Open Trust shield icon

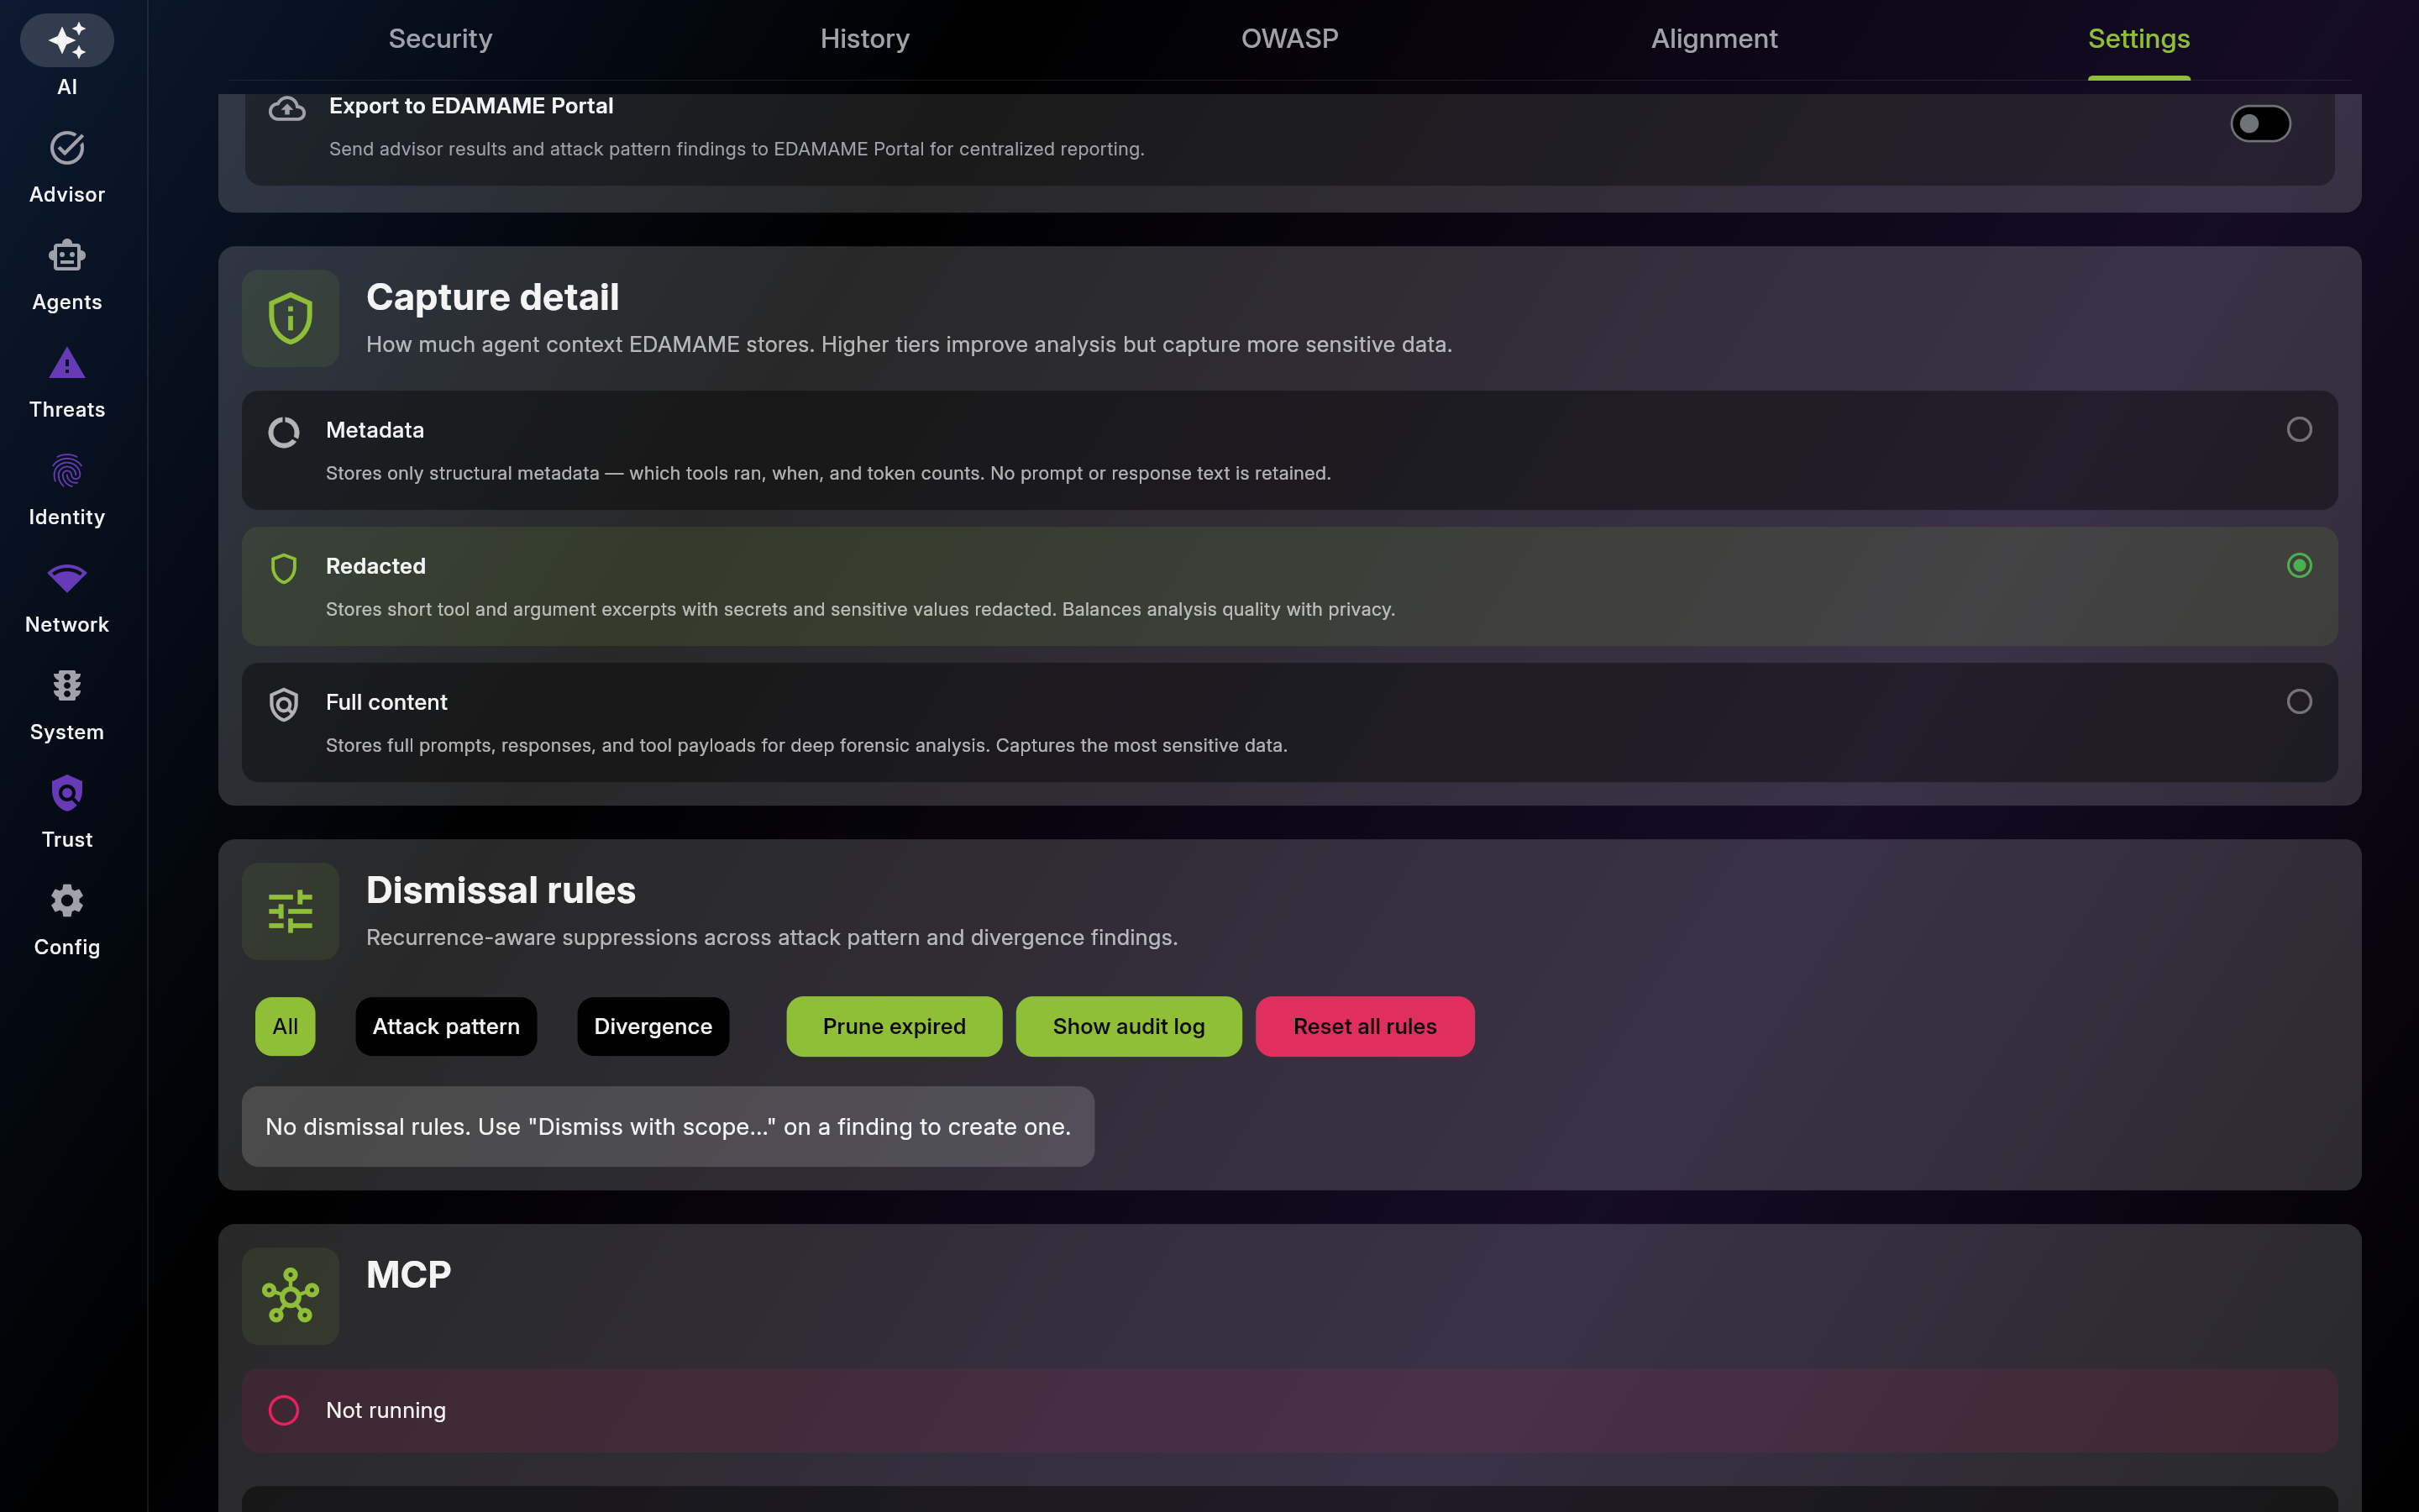pos(67,793)
